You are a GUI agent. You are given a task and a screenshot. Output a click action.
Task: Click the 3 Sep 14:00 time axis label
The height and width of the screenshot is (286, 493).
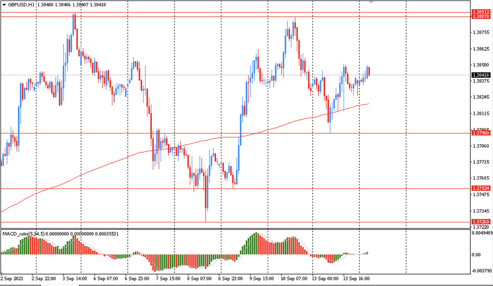point(75,279)
